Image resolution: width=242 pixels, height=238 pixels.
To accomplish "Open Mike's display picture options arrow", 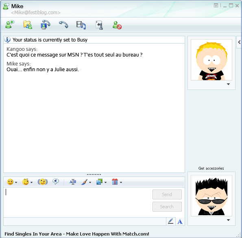I will pyautogui.click(x=228, y=84).
